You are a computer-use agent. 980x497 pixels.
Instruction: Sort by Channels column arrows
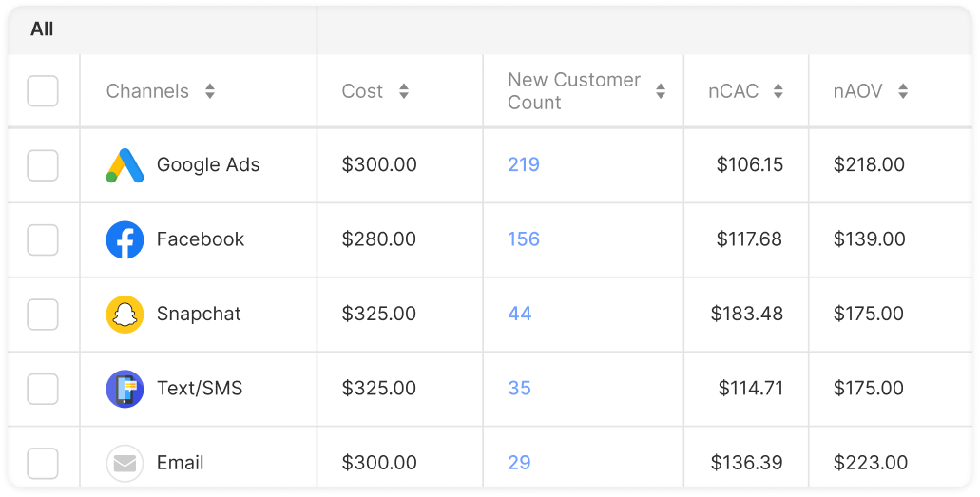pos(210,91)
